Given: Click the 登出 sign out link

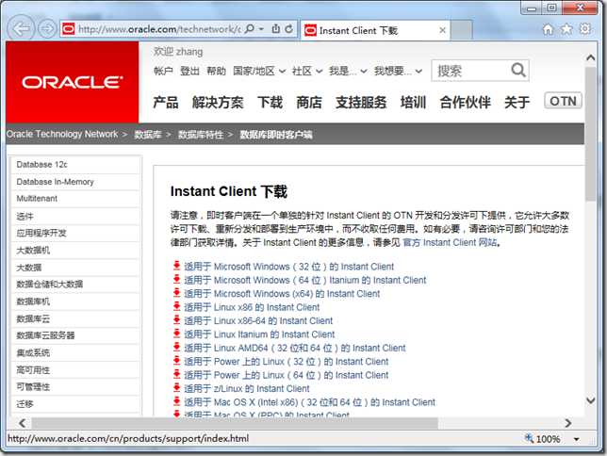Looking at the screenshot, I should (189, 71).
